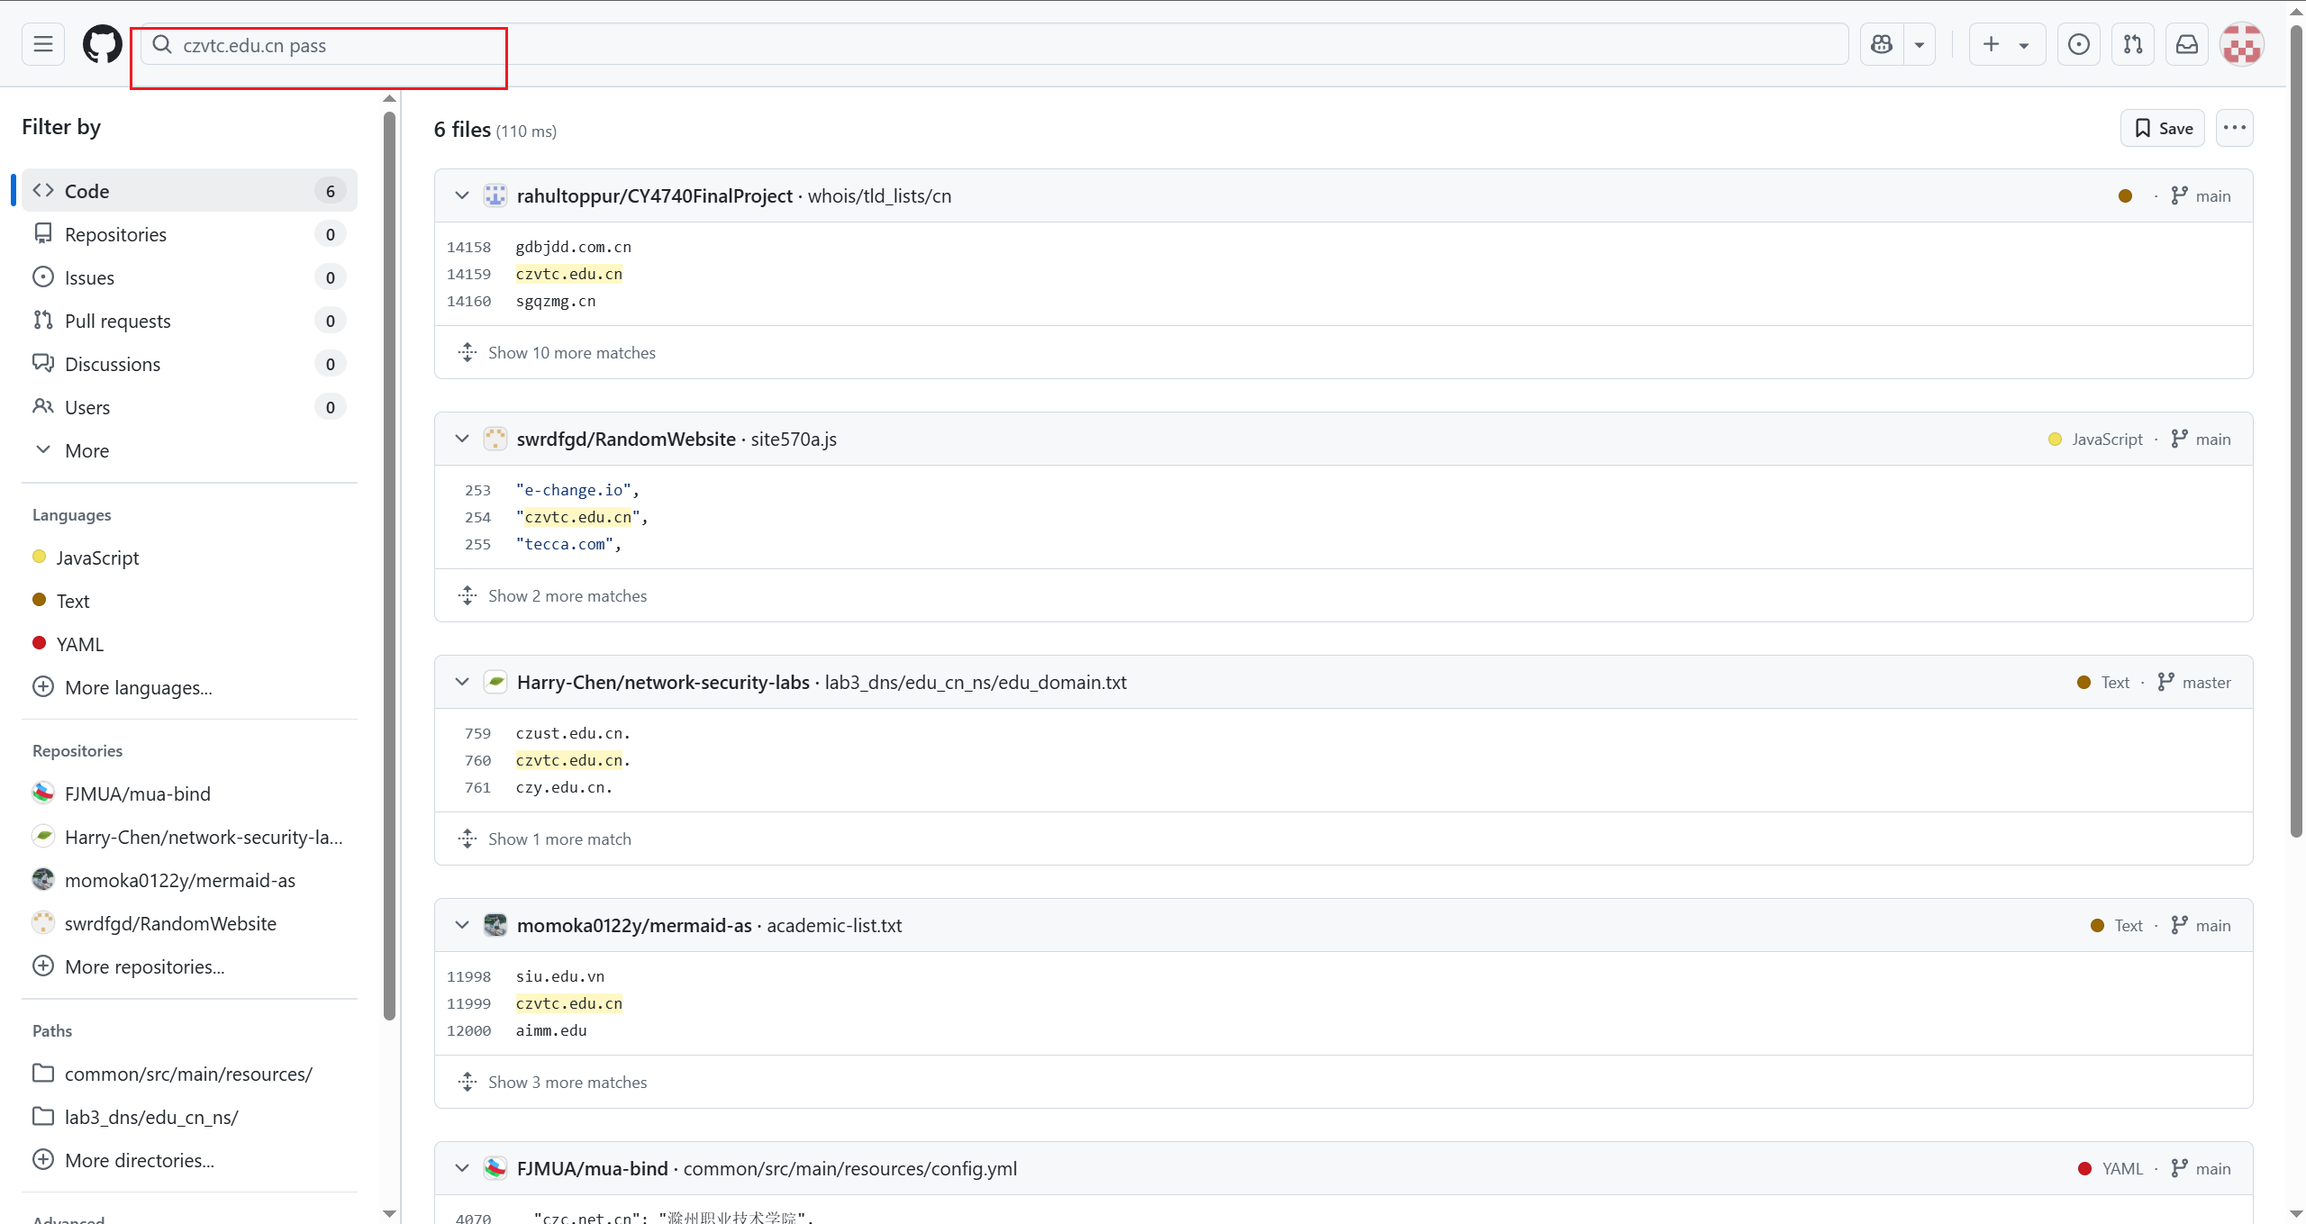
Task: Open Copilot chat icon
Action: (x=1882, y=44)
